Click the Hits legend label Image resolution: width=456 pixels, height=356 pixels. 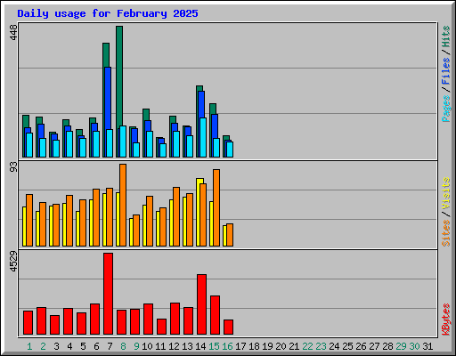445,36
